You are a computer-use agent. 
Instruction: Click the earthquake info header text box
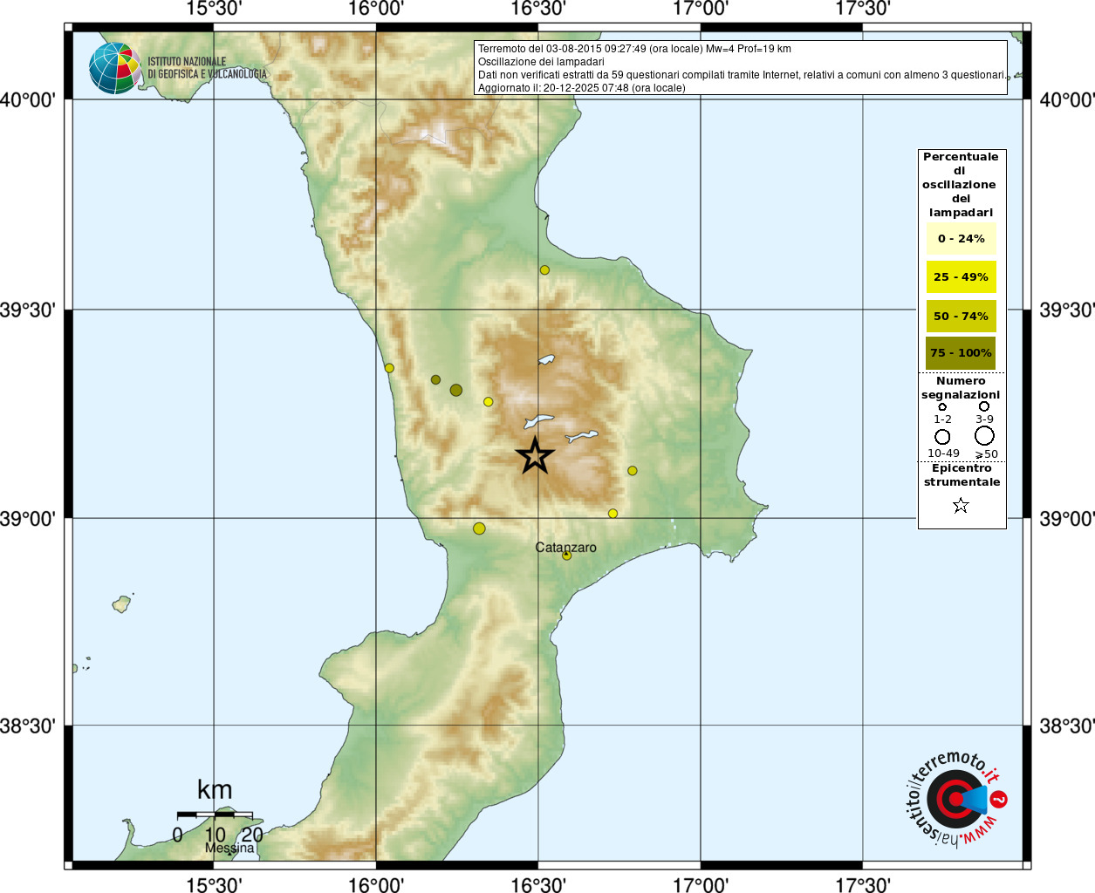(741, 67)
